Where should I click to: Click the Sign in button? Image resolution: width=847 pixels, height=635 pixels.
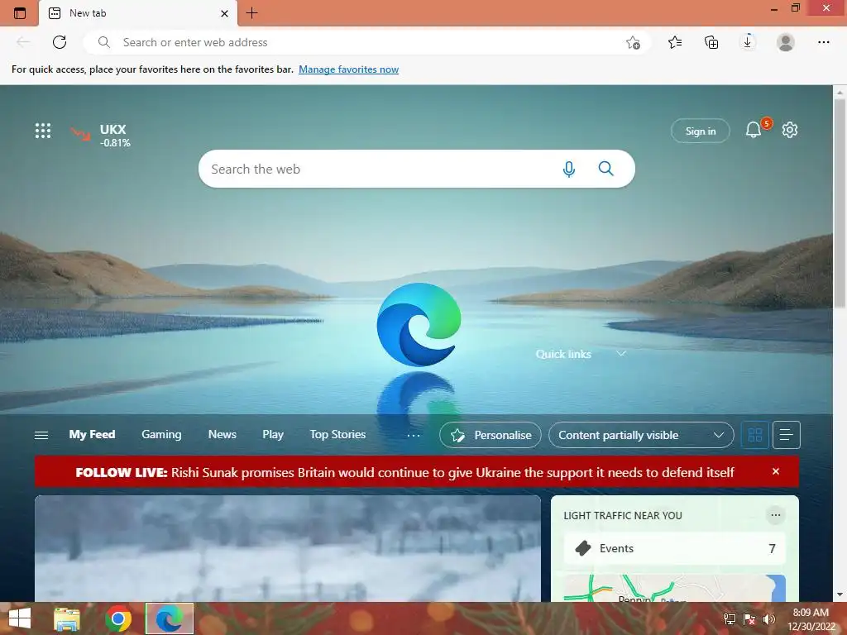point(700,131)
